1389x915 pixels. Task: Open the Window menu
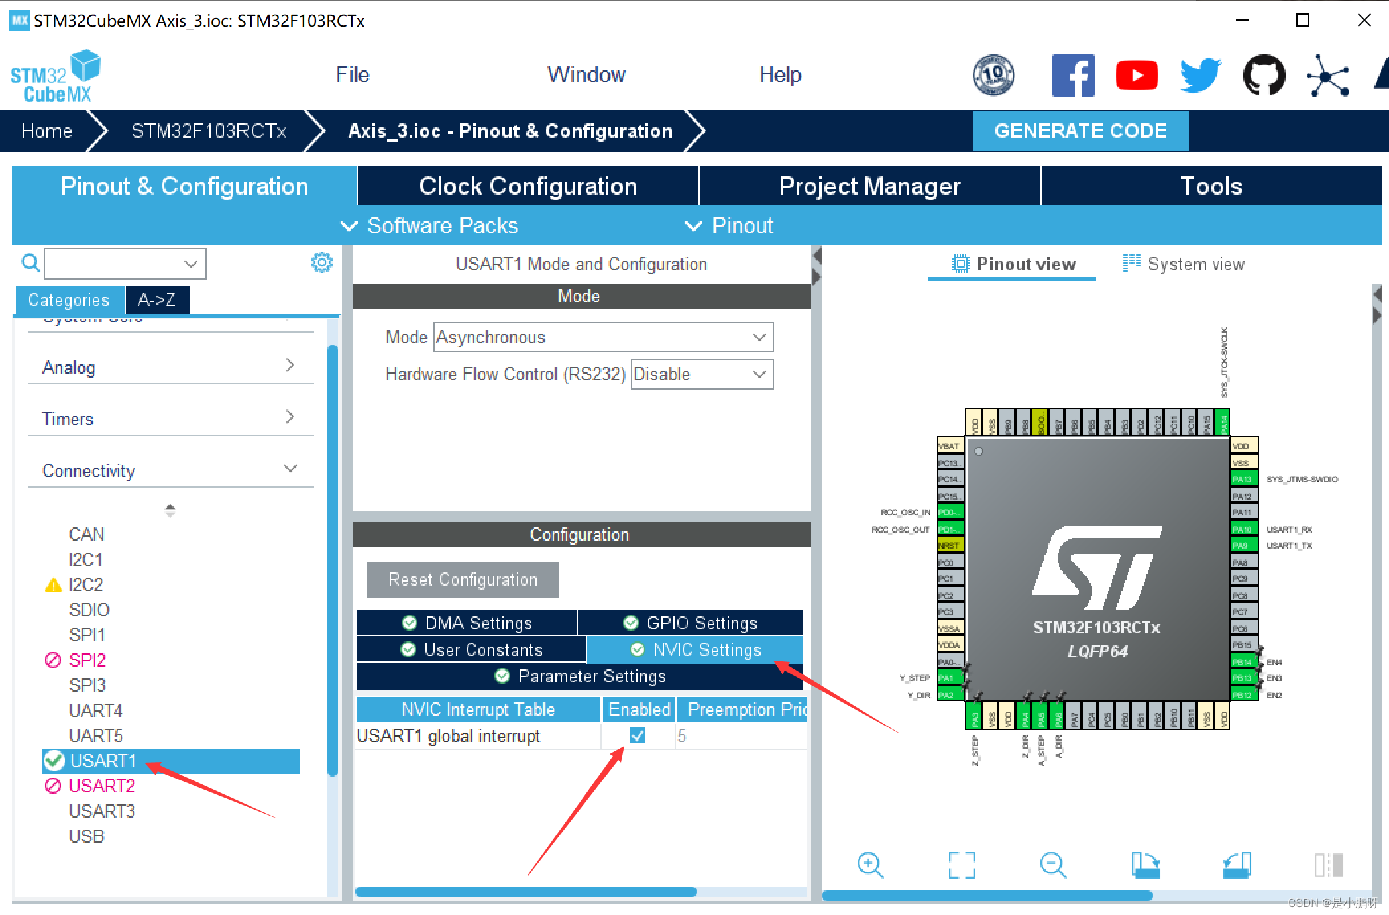click(x=586, y=74)
